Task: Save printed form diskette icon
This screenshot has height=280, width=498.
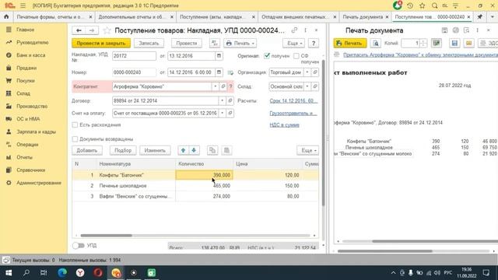Action: point(454,44)
